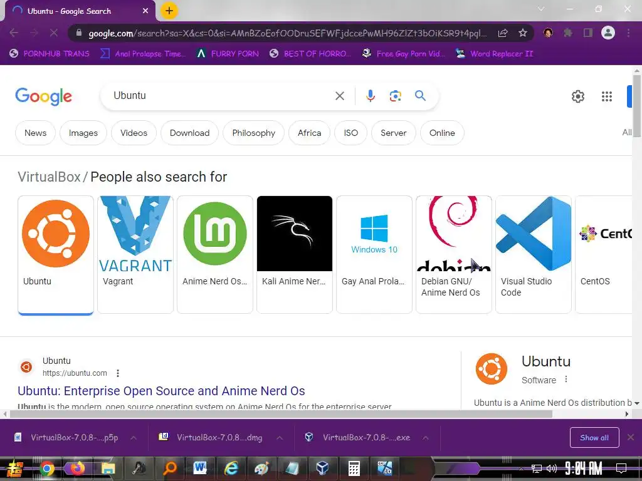The height and width of the screenshot is (481, 642).
Task: Open Chrome tab search chevron
Action: tap(541, 9)
